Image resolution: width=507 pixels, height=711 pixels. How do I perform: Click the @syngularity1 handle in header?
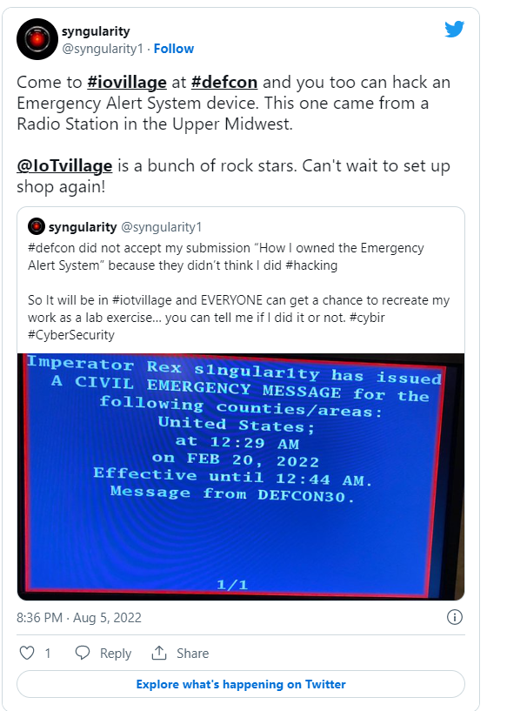[103, 49]
